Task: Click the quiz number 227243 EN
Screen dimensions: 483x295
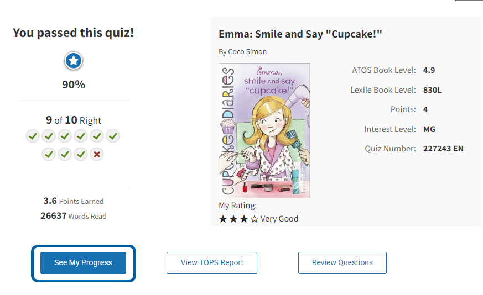Action: point(443,149)
